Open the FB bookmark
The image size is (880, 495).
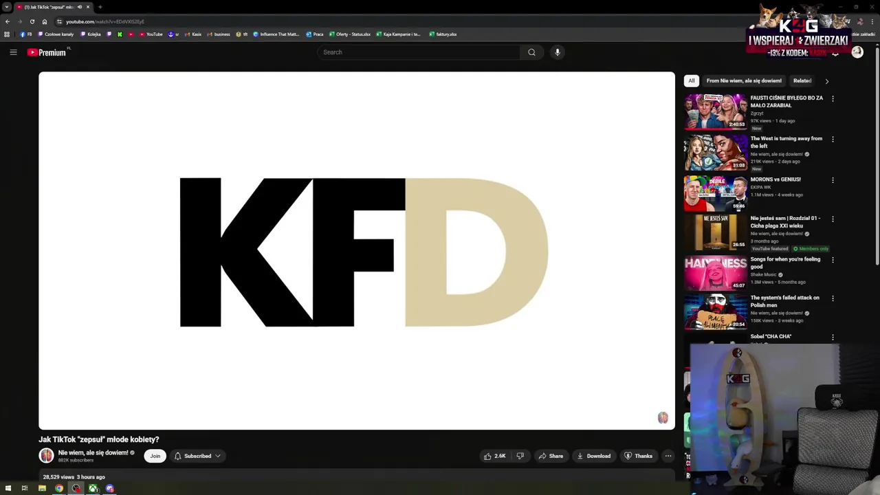[26, 34]
